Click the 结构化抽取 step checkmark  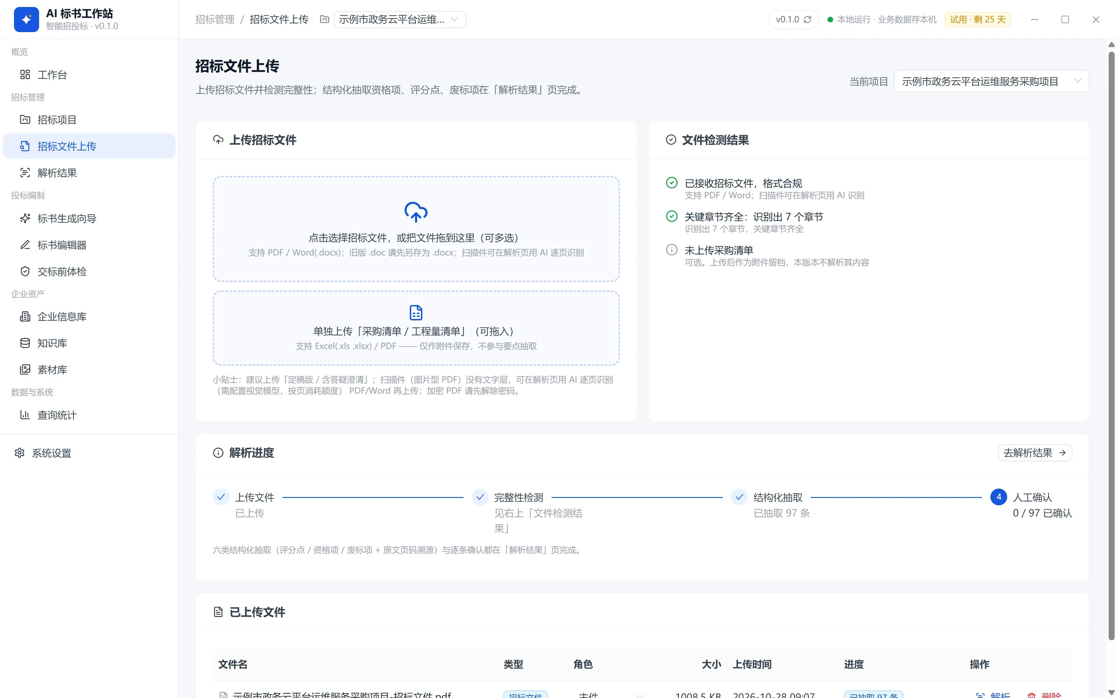click(x=739, y=497)
